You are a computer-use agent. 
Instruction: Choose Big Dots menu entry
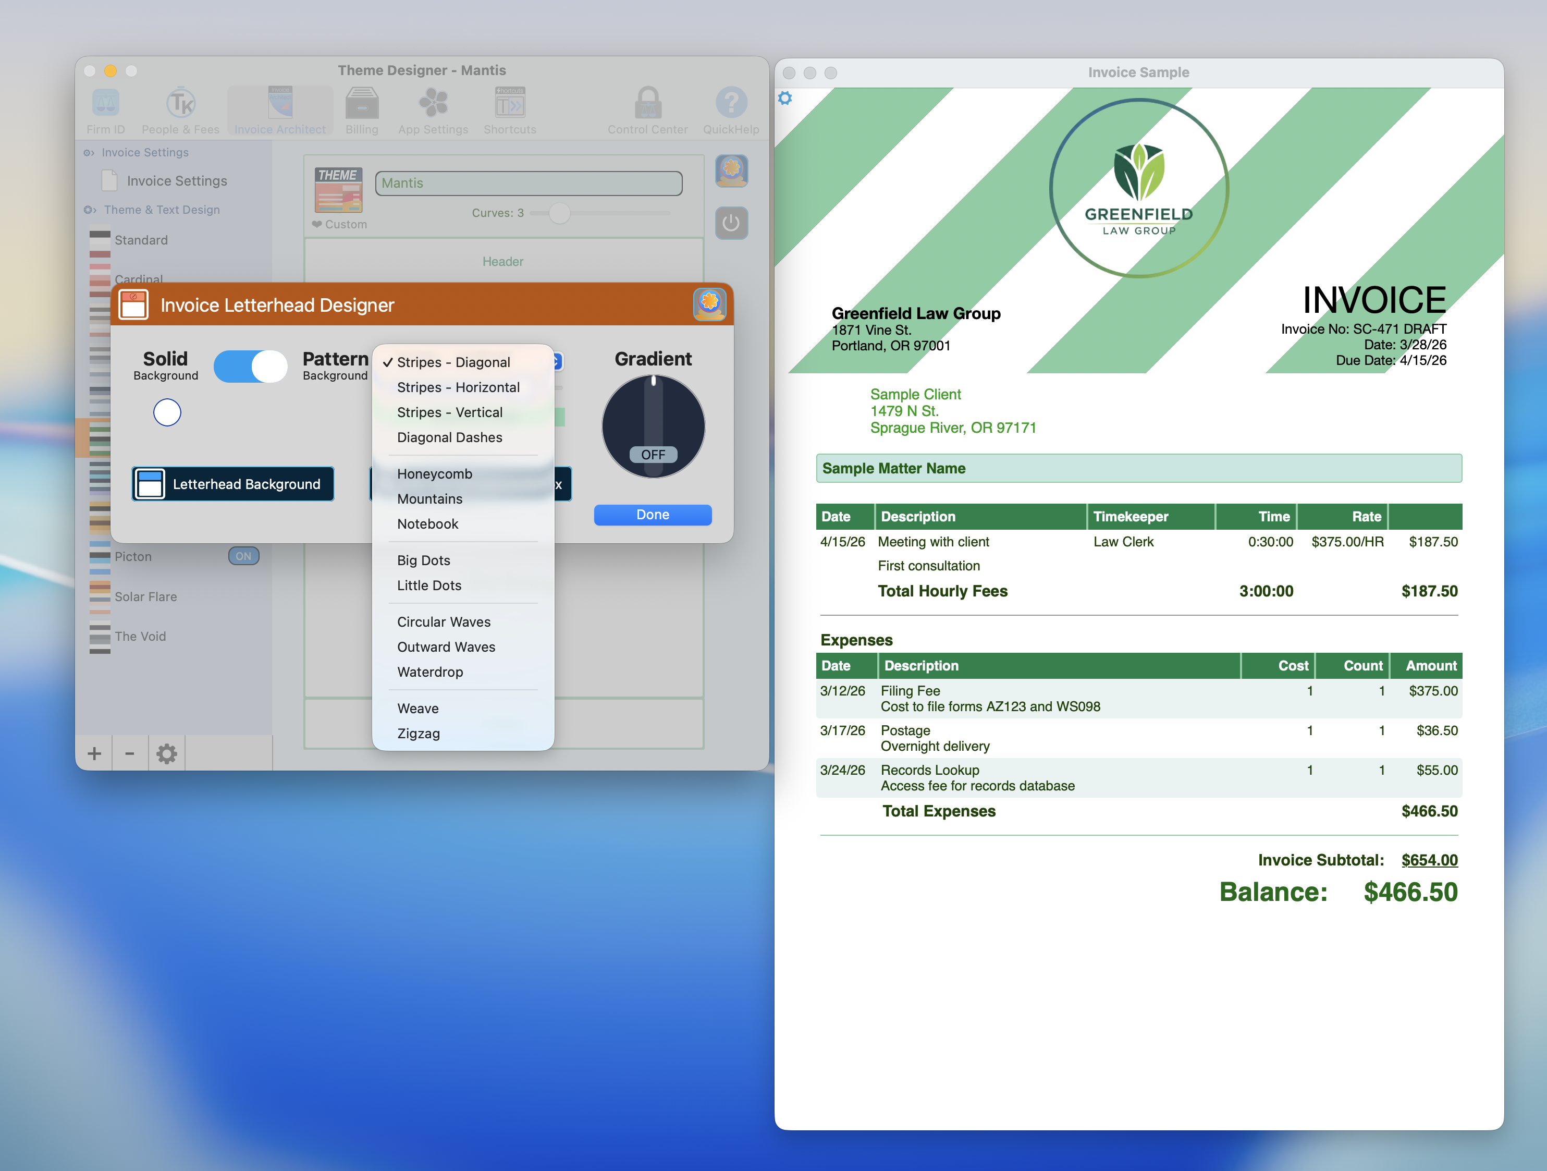coord(423,560)
